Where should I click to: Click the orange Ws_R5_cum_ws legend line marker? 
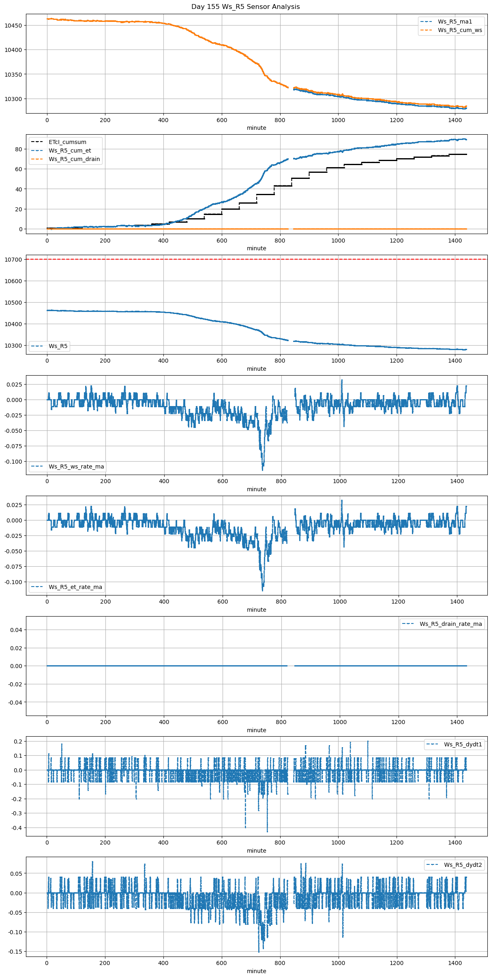point(427,30)
